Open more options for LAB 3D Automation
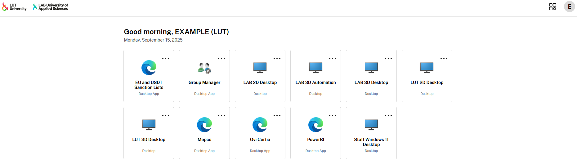The height and width of the screenshot is (165, 577). 333,58
